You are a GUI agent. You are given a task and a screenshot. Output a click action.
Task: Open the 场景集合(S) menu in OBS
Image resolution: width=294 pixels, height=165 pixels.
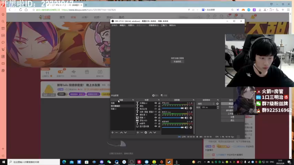pos(154,25)
